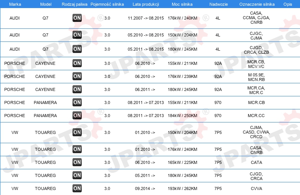
Task: Click engine codes CJMA, CASD, CVWA, CRCD
Action: pos(256,132)
